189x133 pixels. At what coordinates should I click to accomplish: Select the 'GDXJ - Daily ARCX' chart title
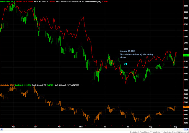click(8, 2)
